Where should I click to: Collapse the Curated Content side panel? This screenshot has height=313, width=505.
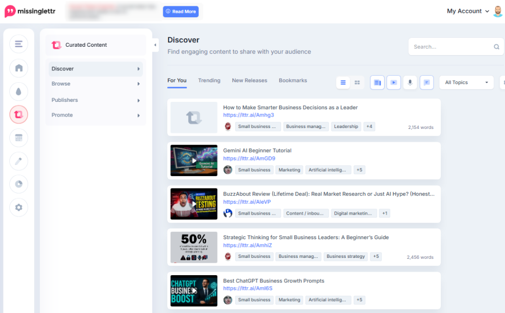(x=155, y=45)
